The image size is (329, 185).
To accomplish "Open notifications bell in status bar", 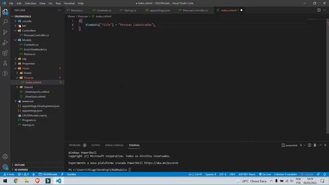I will pyautogui.click(x=324, y=174).
